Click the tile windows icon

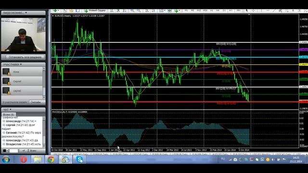[169, 11]
